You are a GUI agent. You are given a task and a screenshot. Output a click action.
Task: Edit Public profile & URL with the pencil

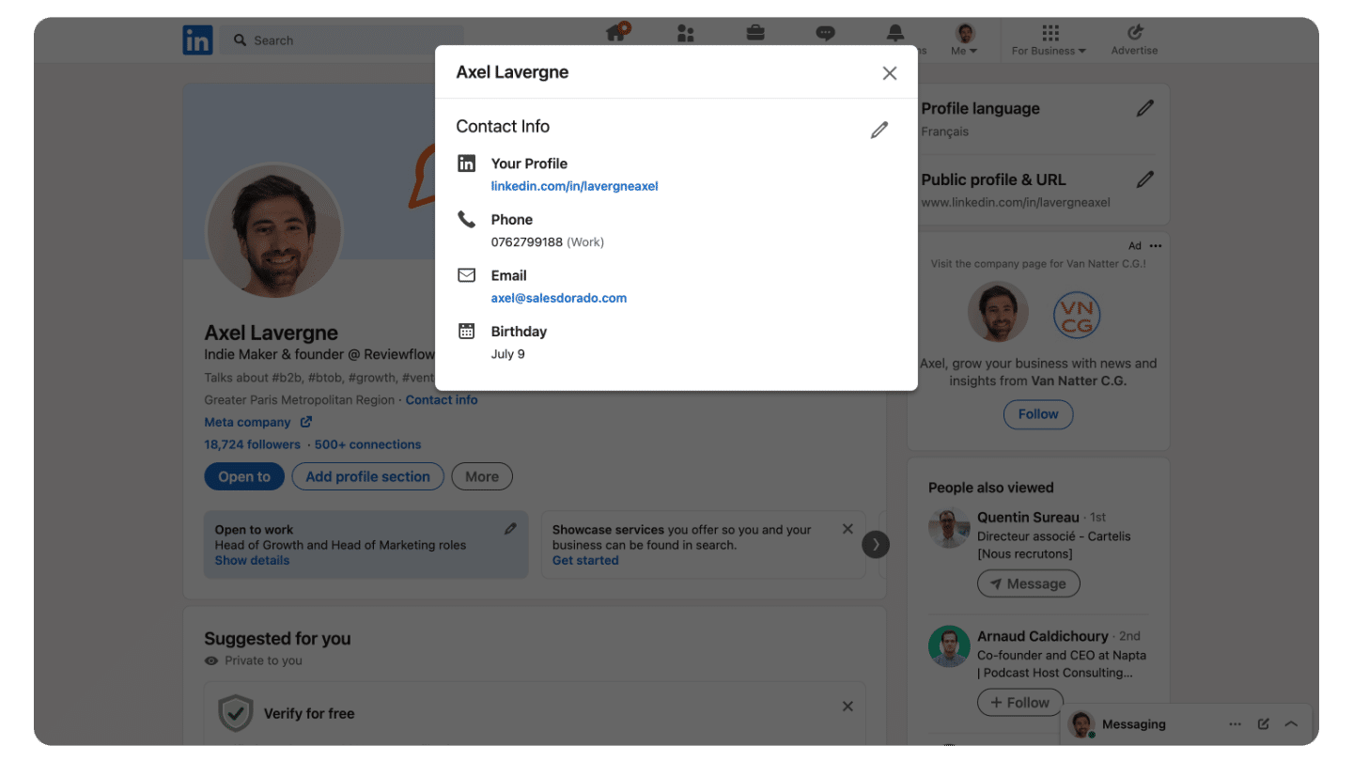[1144, 179]
